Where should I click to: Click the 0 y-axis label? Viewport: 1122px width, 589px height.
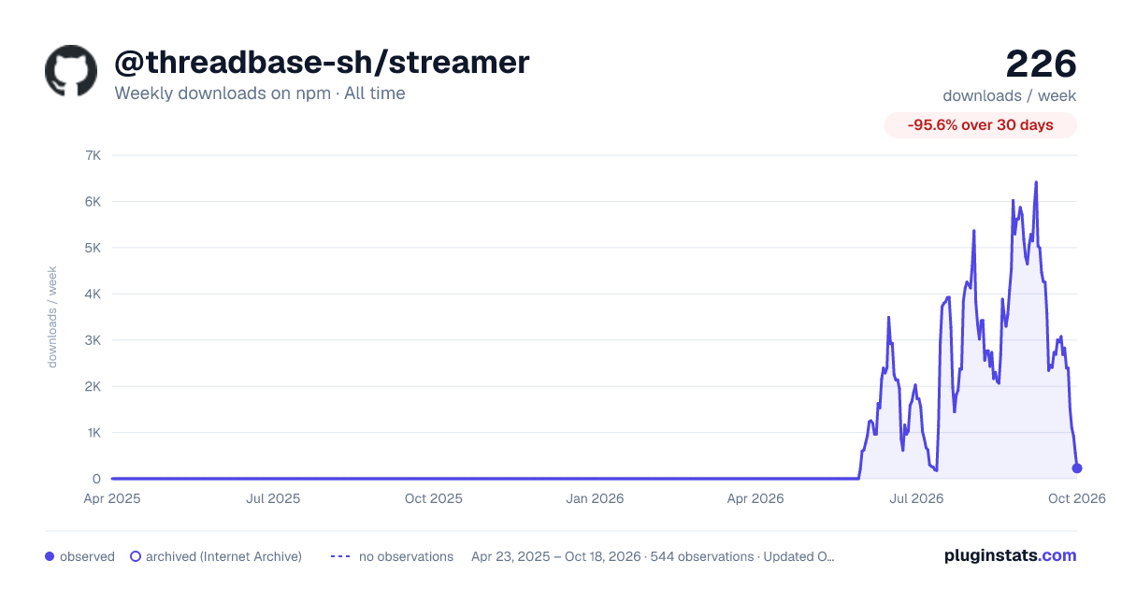96,480
